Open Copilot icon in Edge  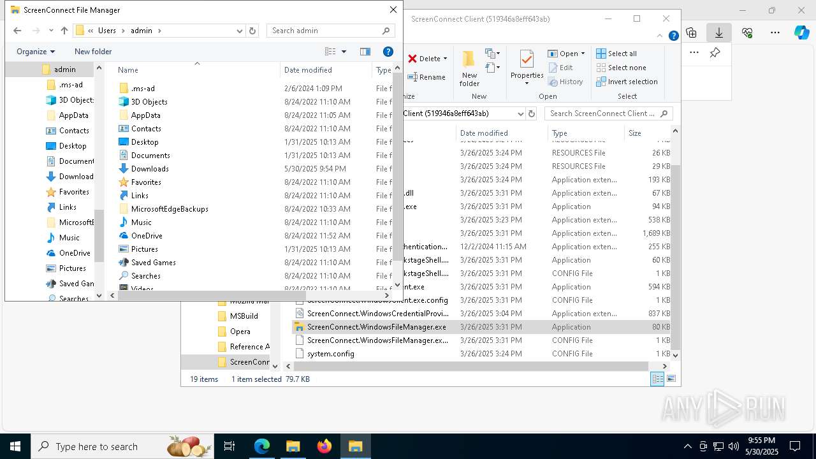point(802,33)
